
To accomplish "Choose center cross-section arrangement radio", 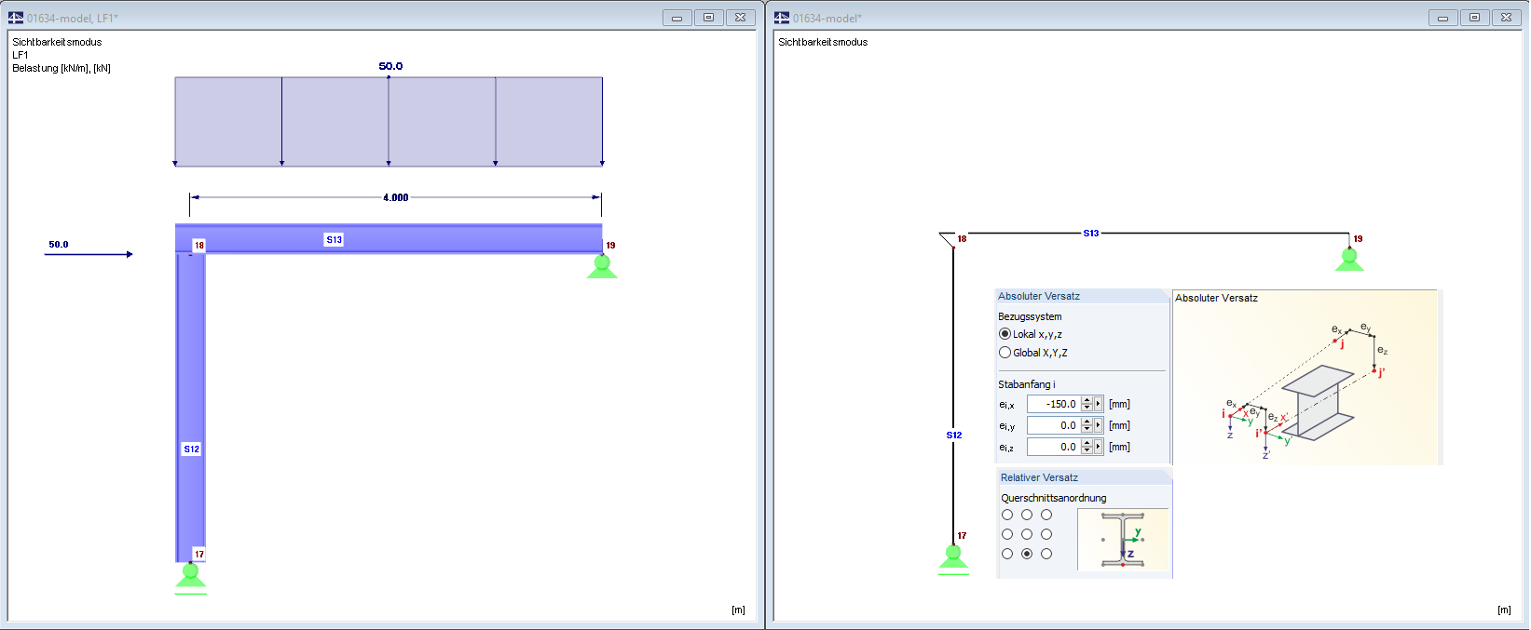I will point(1027,534).
